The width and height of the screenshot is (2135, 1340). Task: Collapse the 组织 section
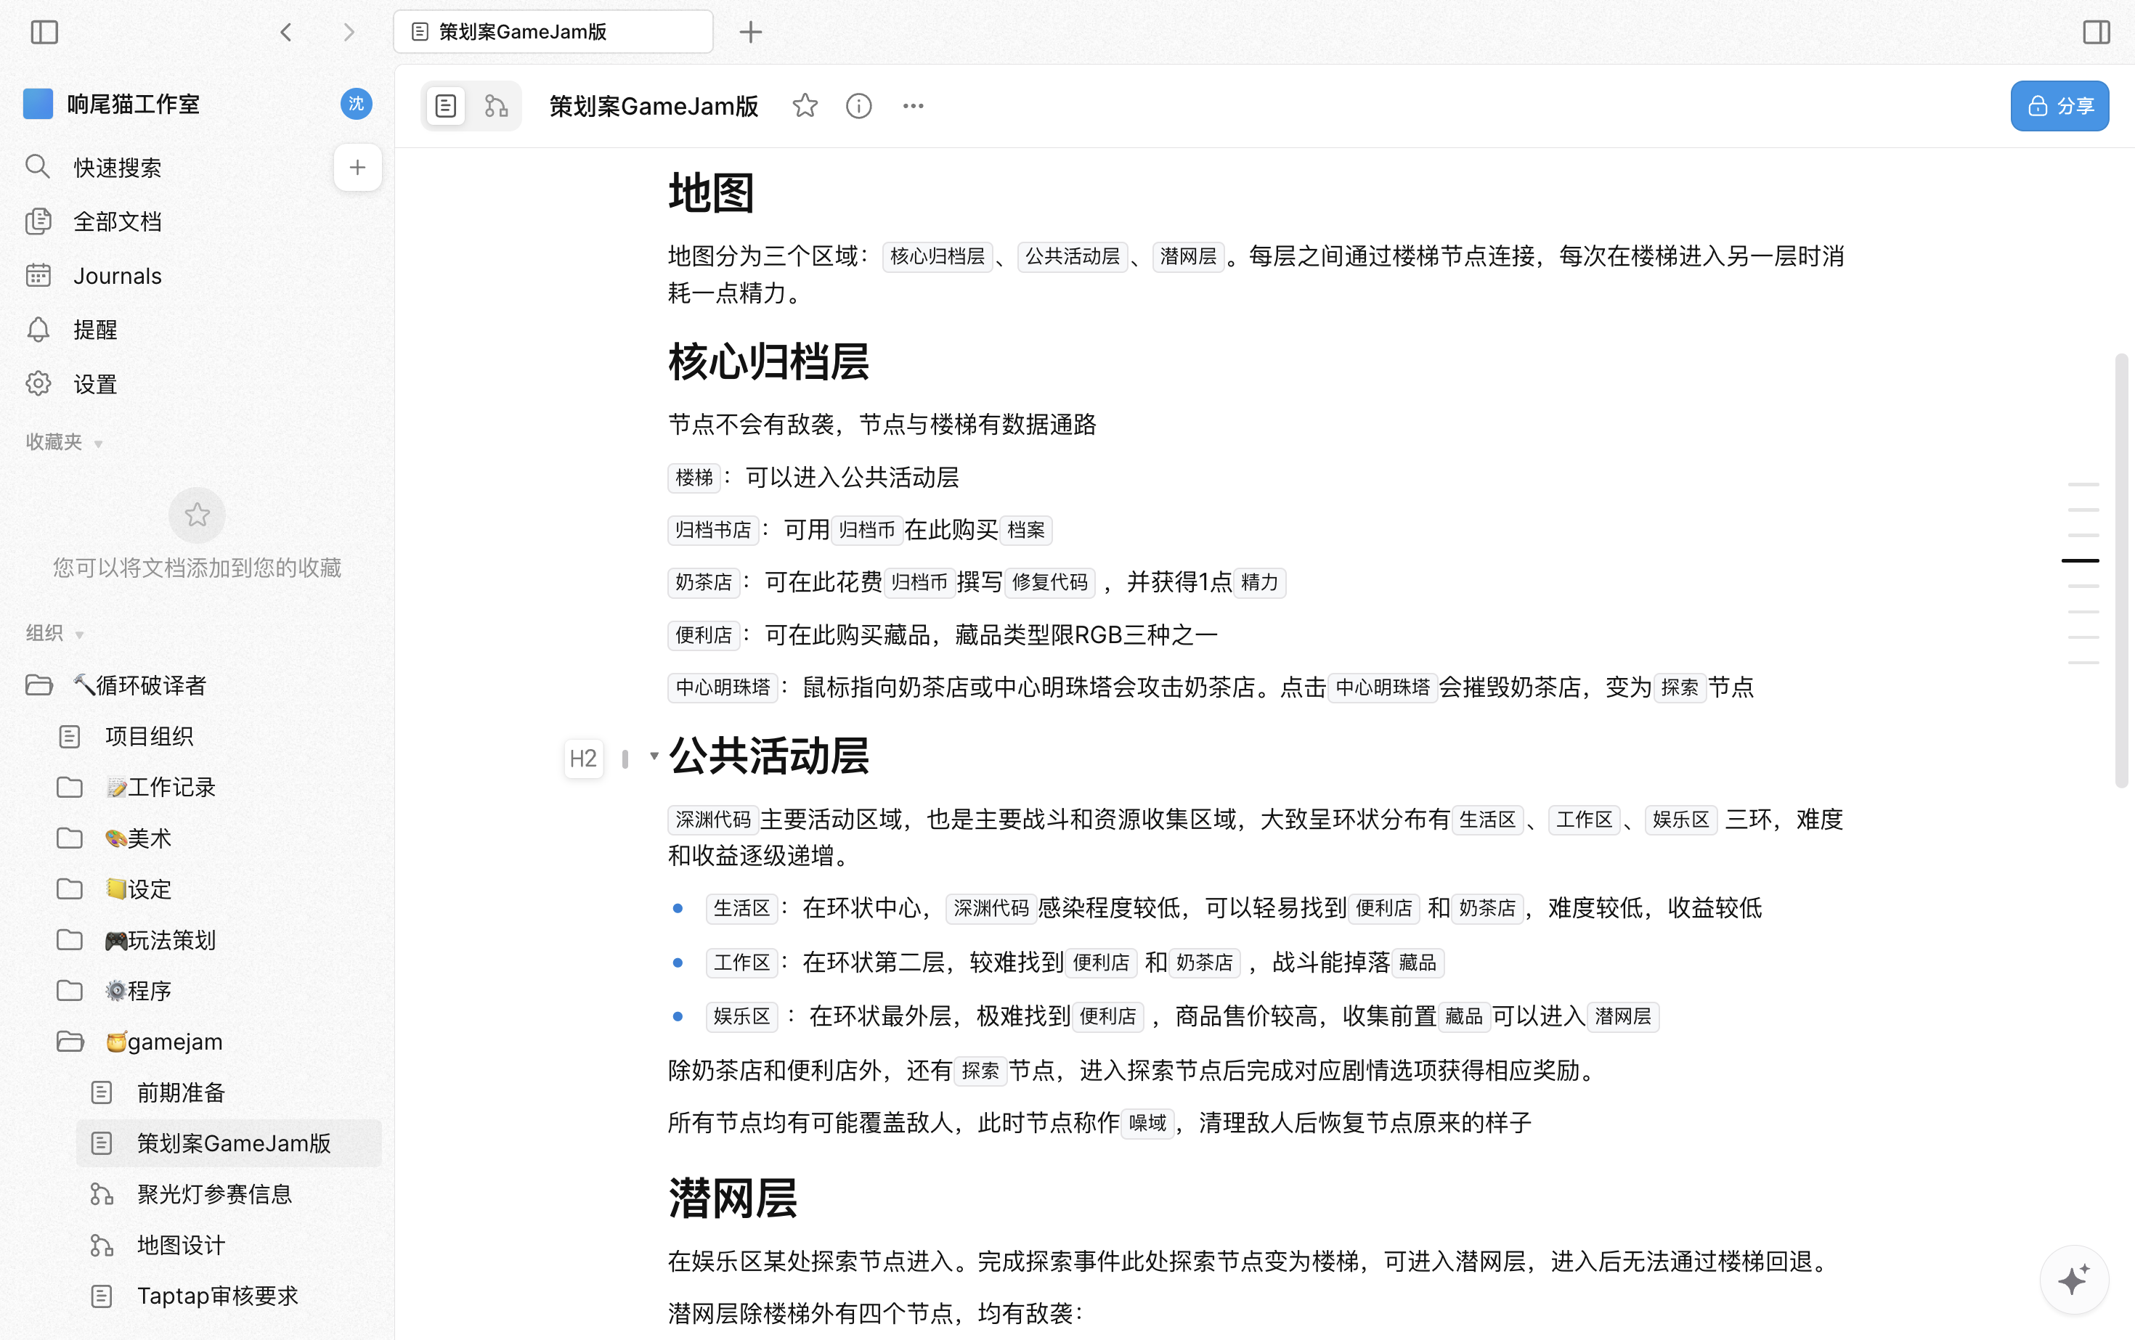click(x=80, y=634)
